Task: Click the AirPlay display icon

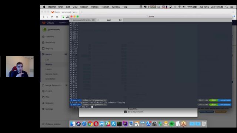Action: pyautogui.click(x=170, y=7)
